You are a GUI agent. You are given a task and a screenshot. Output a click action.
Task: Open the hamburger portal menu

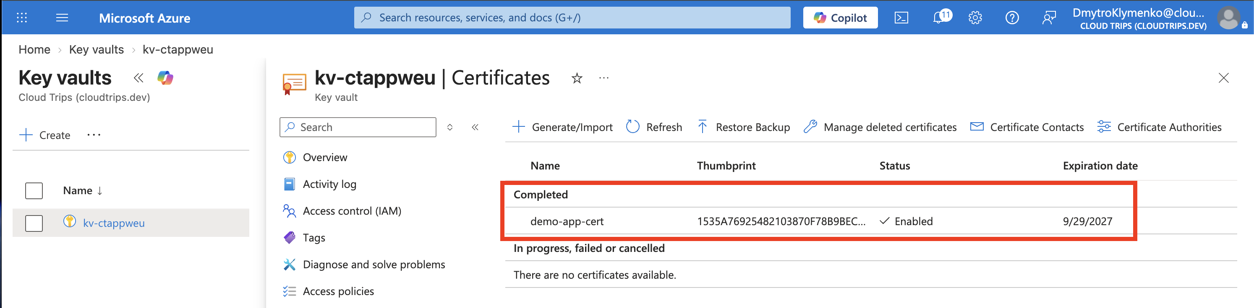(62, 18)
